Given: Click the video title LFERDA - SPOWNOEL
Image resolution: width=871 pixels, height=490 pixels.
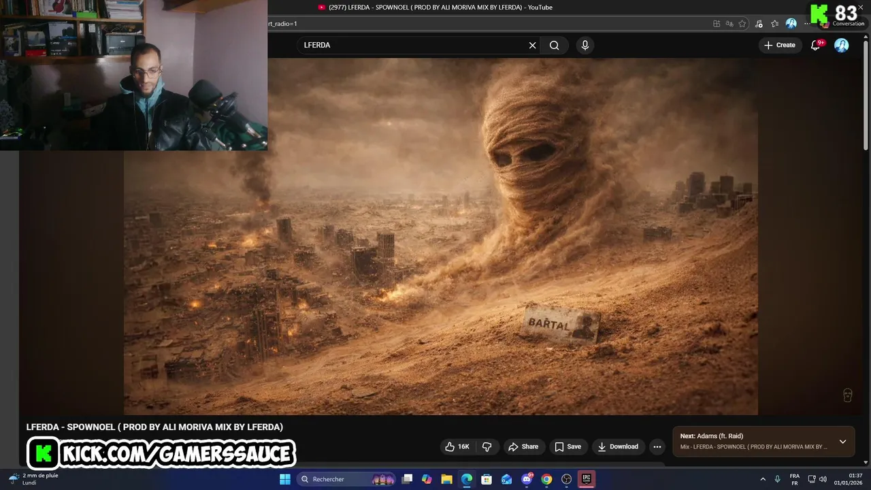Looking at the screenshot, I should point(154,427).
